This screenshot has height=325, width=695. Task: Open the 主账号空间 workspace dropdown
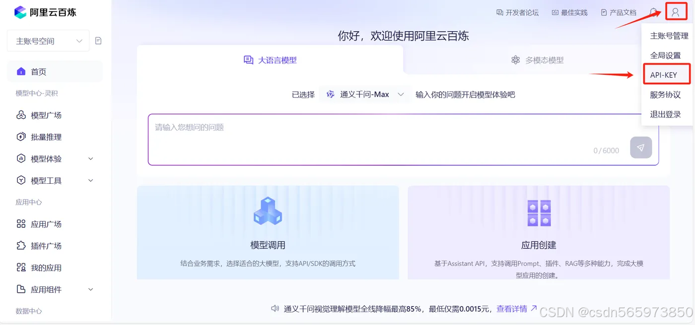click(x=48, y=41)
